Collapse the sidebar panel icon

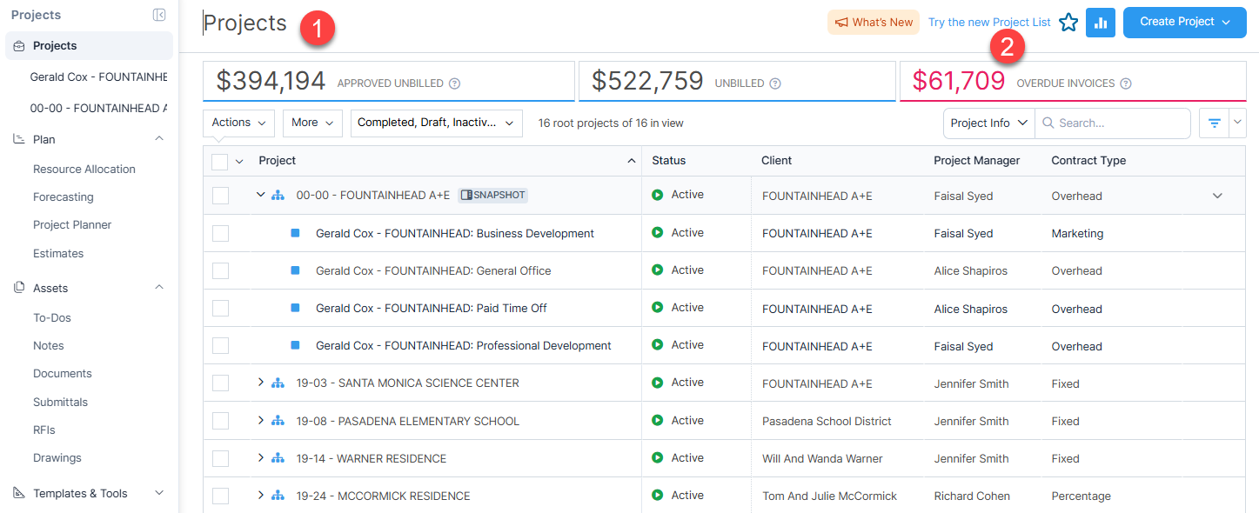[159, 15]
